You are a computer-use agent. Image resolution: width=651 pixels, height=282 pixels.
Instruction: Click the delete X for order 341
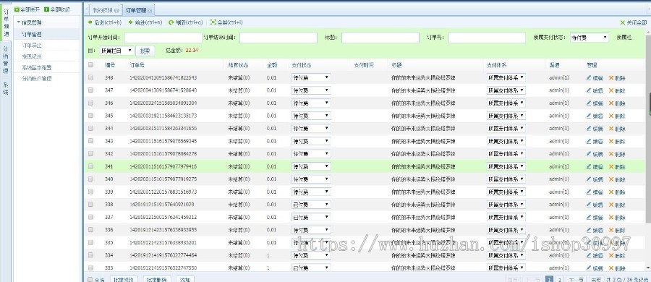click(610, 166)
